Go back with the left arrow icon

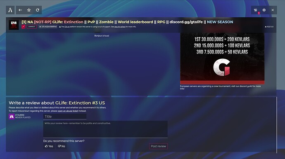(20, 10)
